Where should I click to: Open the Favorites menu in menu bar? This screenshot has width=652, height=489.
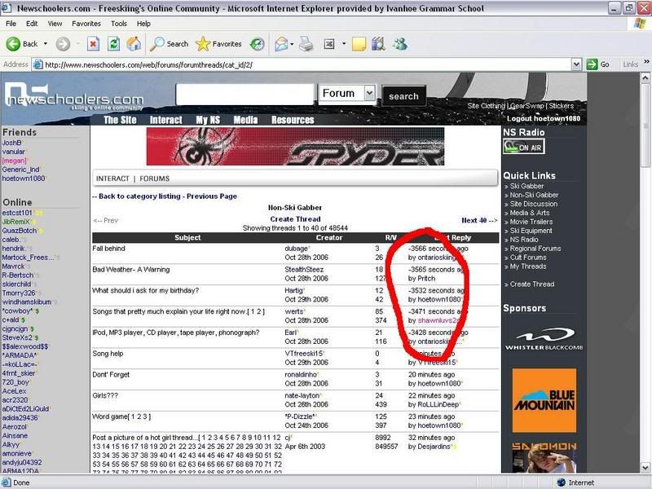pyautogui.click(x=86, y=24)
